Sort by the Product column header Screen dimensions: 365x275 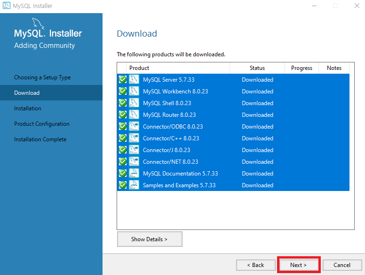coord(178,68)
